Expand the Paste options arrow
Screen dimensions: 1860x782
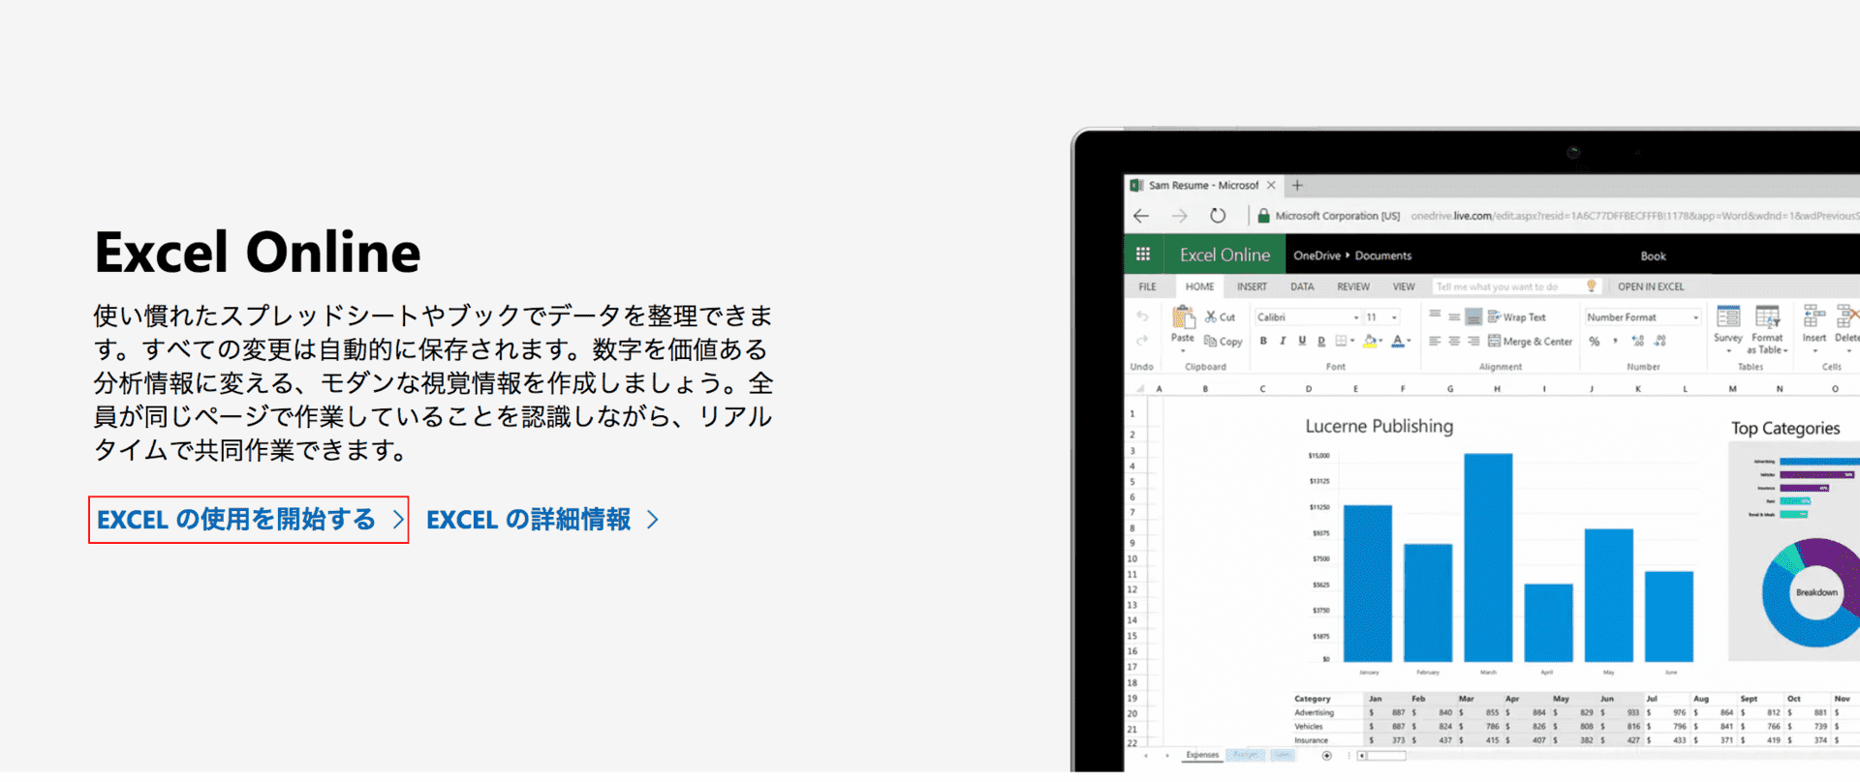pyautogui.click(x=1183, y=349)
